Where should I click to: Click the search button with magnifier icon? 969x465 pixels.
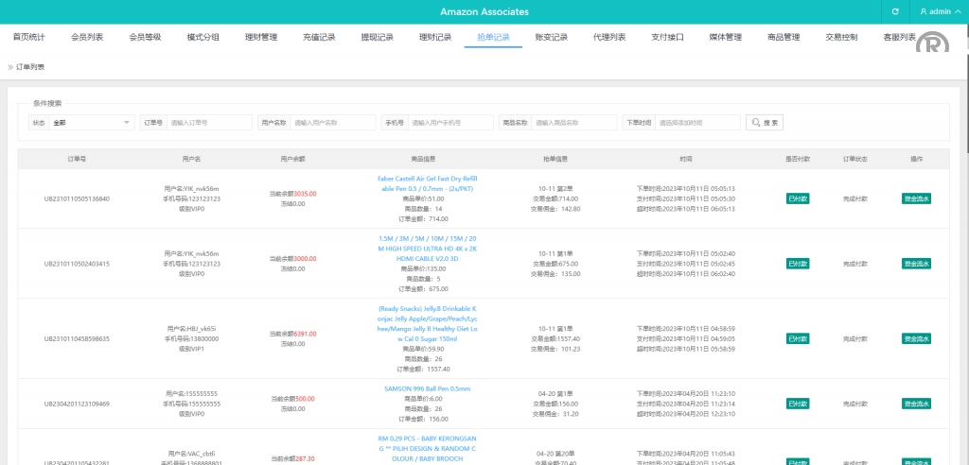point(764,123)
